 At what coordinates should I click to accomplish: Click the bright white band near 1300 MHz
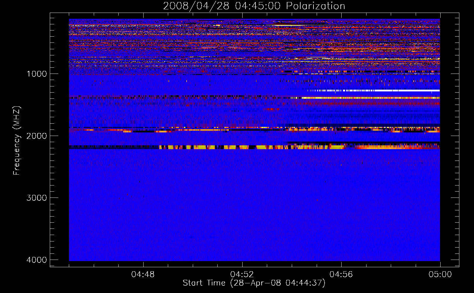374,91
